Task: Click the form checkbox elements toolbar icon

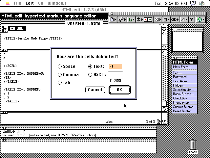Action: (148, 20)
